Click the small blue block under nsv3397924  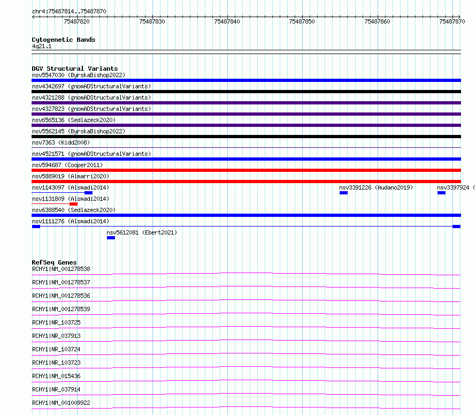coord(441,193)
